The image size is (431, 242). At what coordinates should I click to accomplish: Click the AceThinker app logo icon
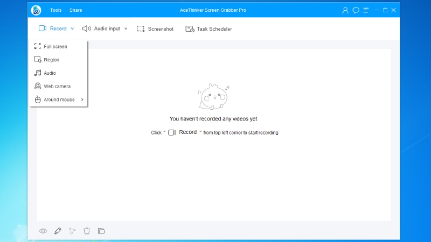coord(37,10)
